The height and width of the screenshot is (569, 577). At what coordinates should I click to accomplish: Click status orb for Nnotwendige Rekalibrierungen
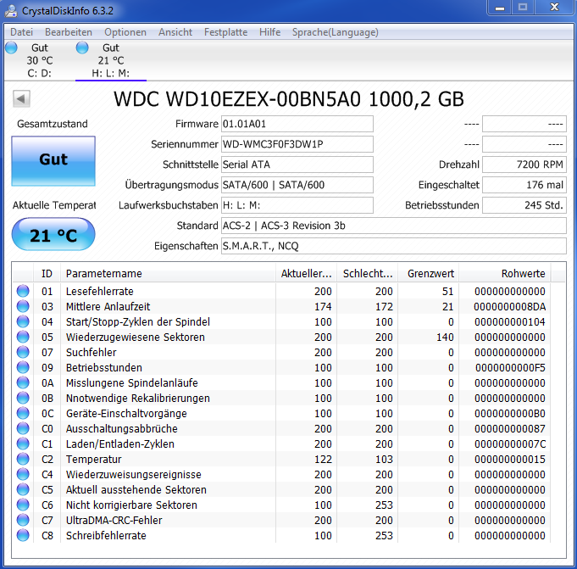pos(23,398)
